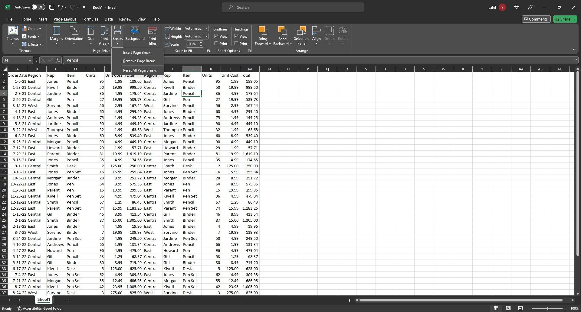Toggle Gridlines Print checkbox
Screen dimensions: 581x312
216,43
